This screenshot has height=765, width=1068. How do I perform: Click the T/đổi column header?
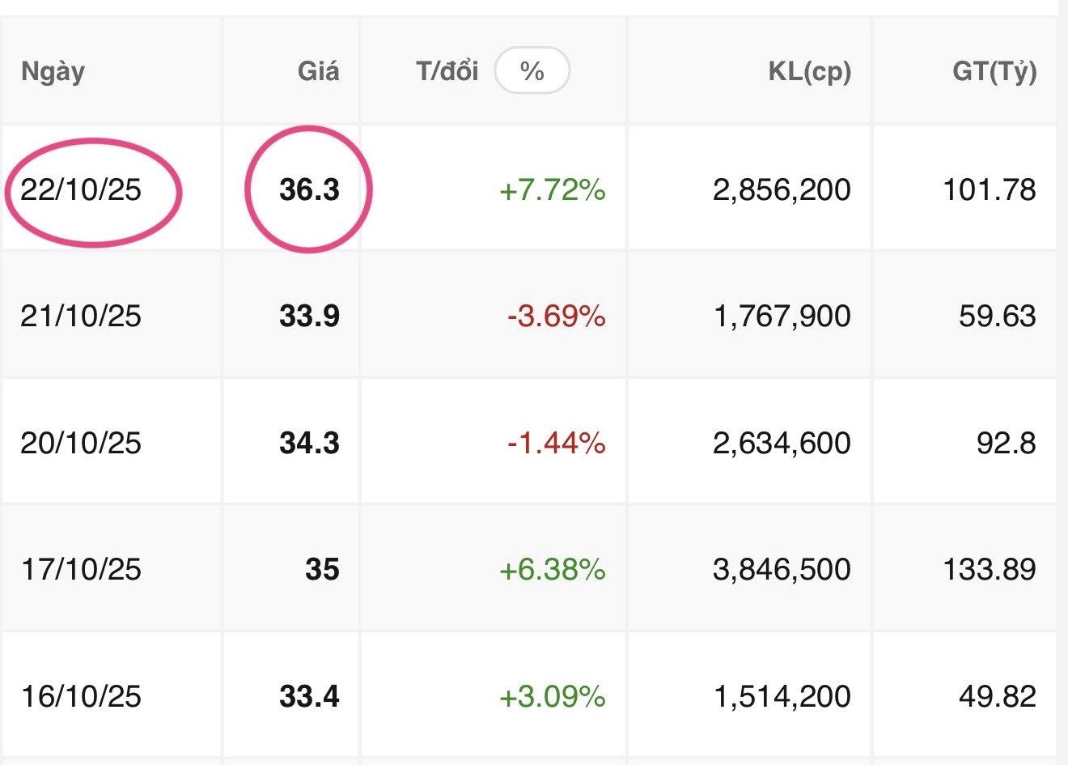[x=447, y=71]
